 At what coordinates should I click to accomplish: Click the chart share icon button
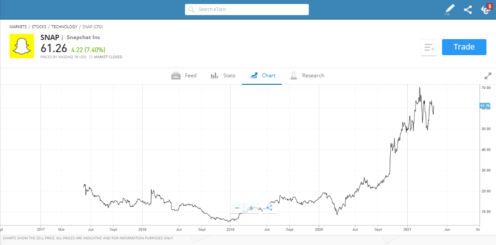click(269, 208)
